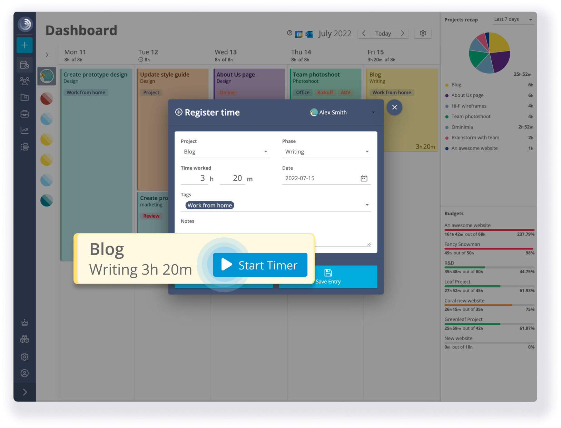Click New website budget entry
The height and width of the screenshot is (428, 561).
tap(489, 343)
